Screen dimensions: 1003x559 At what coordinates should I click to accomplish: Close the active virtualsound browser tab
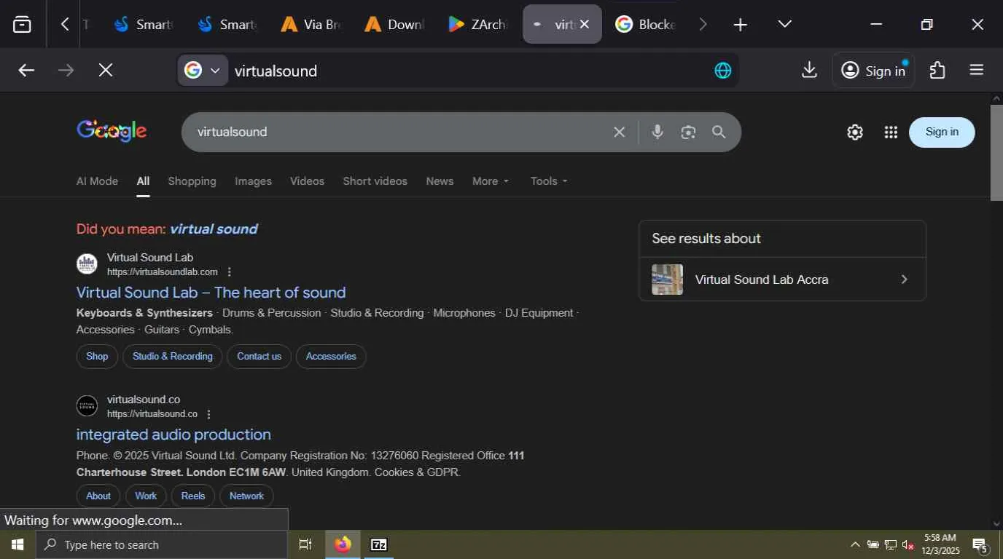584,25
